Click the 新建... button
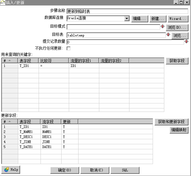The height and width of the screenshot is (176, 191). tap(158, 19)
